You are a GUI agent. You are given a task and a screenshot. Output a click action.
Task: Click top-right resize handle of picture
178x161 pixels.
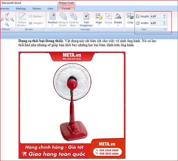pyautogui.click(x=125, y=52)
